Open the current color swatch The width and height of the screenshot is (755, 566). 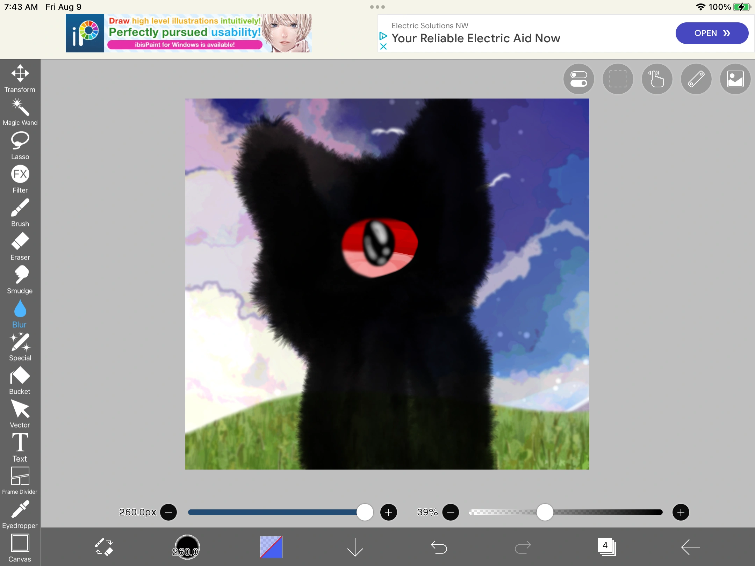coord(270,547)
